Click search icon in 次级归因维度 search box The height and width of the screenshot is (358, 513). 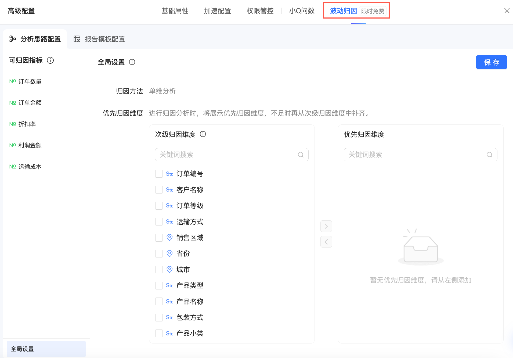tap(301, 155)
